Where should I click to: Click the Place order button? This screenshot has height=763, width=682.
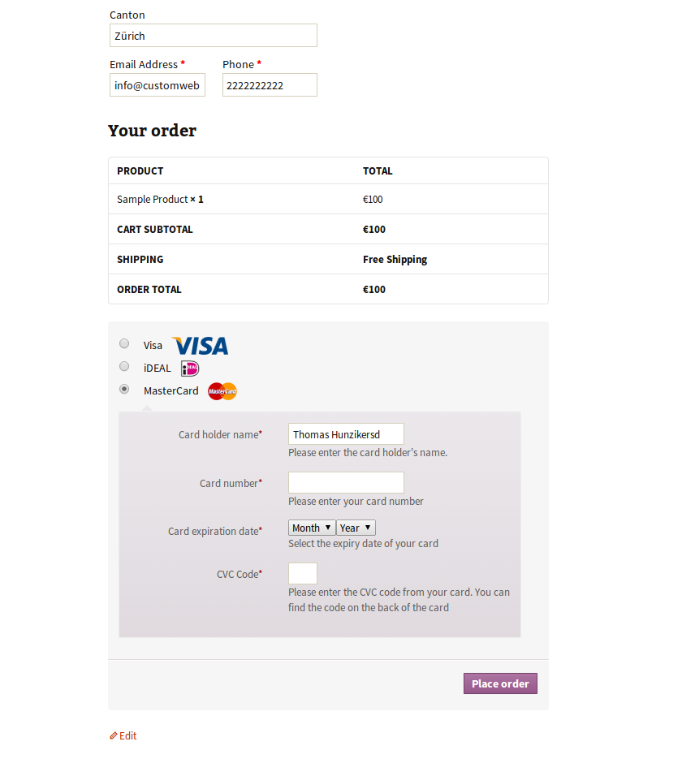point(499,683)
